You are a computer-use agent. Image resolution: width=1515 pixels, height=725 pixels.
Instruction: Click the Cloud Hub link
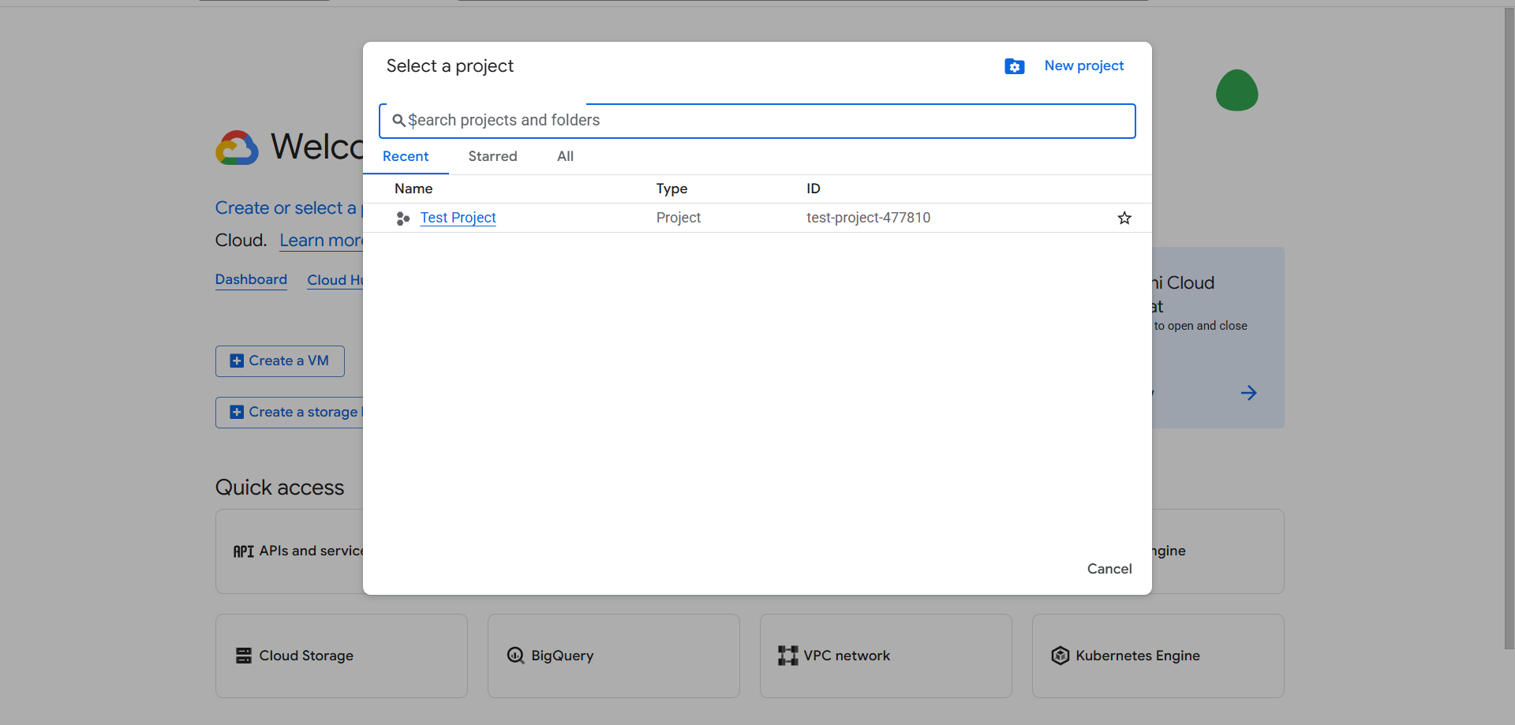[x=335, y=280]
